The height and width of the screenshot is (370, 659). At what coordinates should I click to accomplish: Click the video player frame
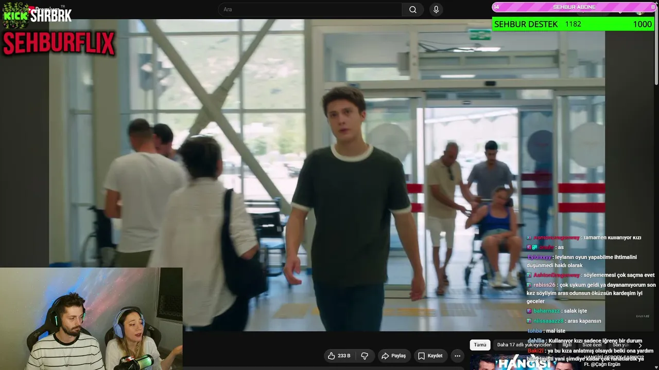pyautogui.click(x=327, y=175)
